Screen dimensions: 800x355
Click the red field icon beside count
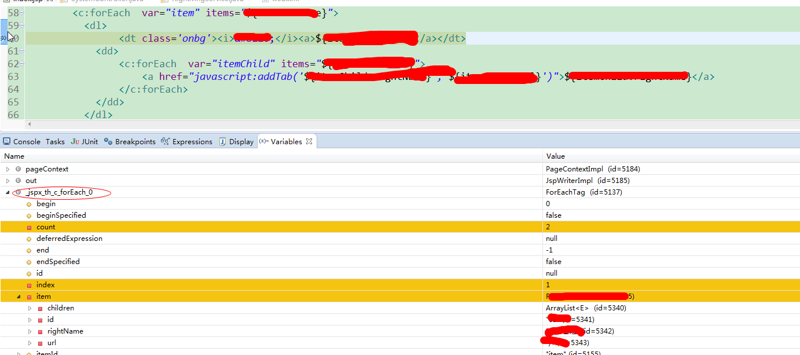pos(29,228)
